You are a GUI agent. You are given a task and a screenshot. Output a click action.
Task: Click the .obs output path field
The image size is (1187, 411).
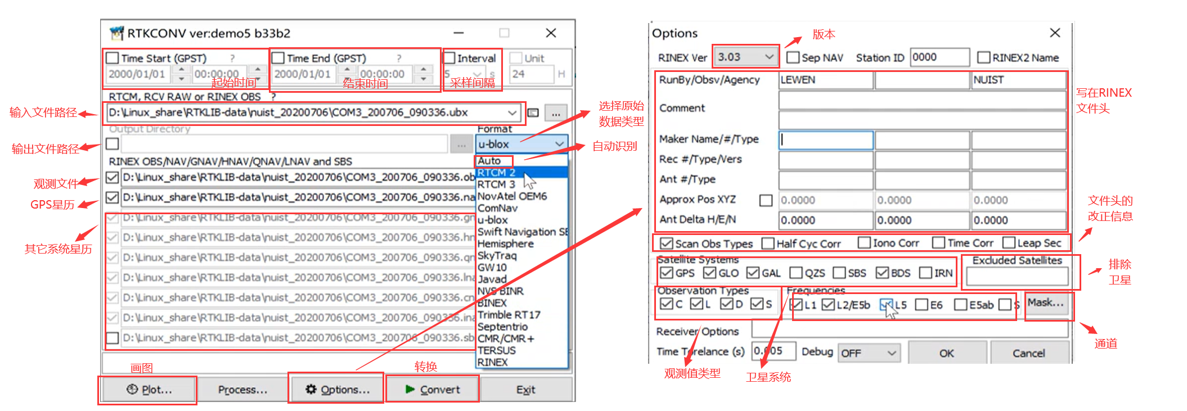tap(298, 178)
